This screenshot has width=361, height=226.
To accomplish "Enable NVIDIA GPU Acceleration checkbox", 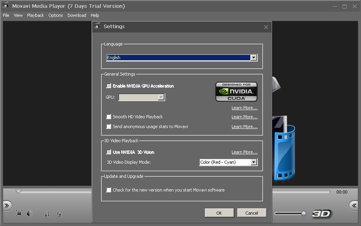I will click(109, 86).
